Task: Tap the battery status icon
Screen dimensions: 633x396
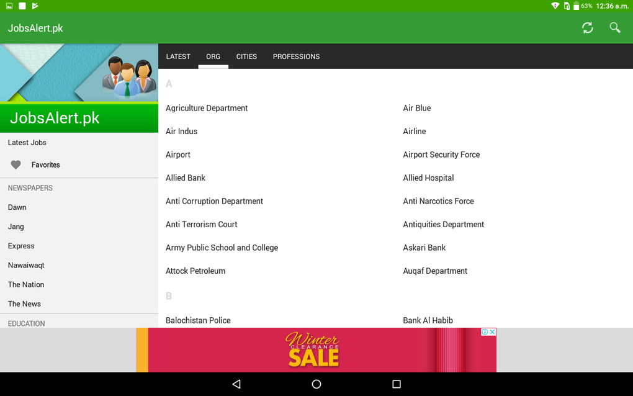Action: coord(576,6)
